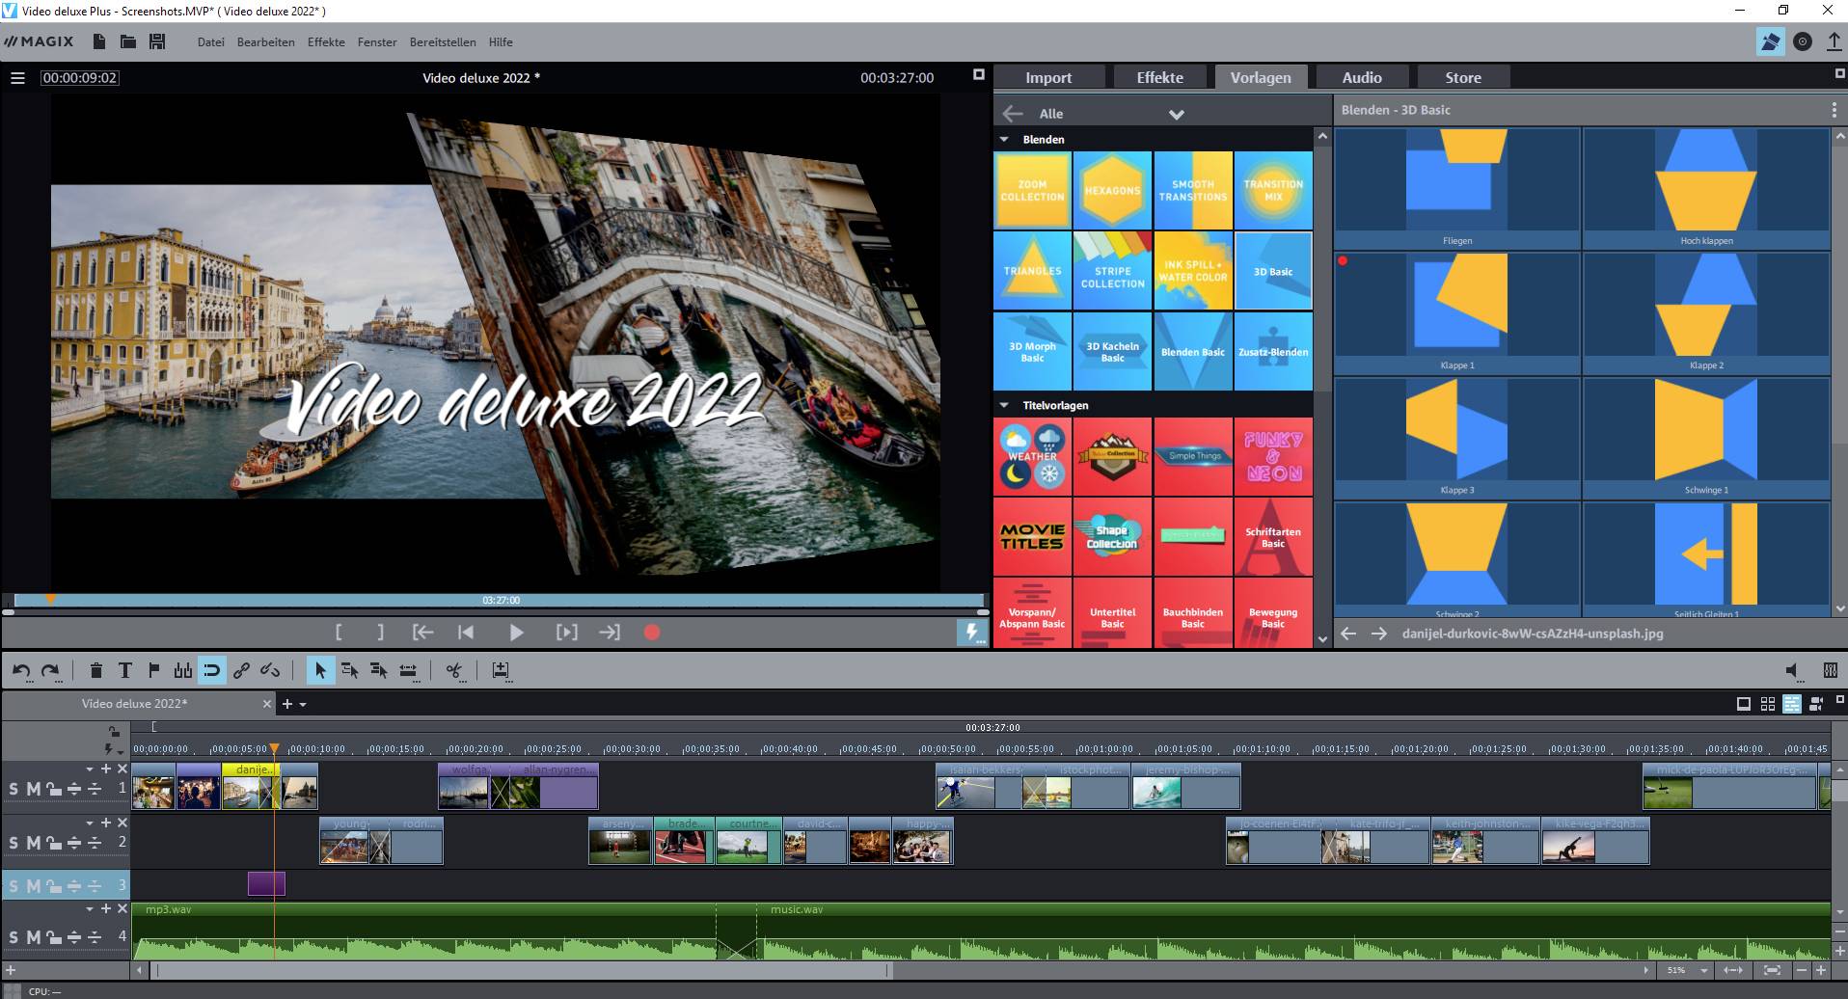Image resolution: width=1848 pixels, height=999 pixels.
Task: Open the Title editor (T icon)
Action: coord(124,670)
